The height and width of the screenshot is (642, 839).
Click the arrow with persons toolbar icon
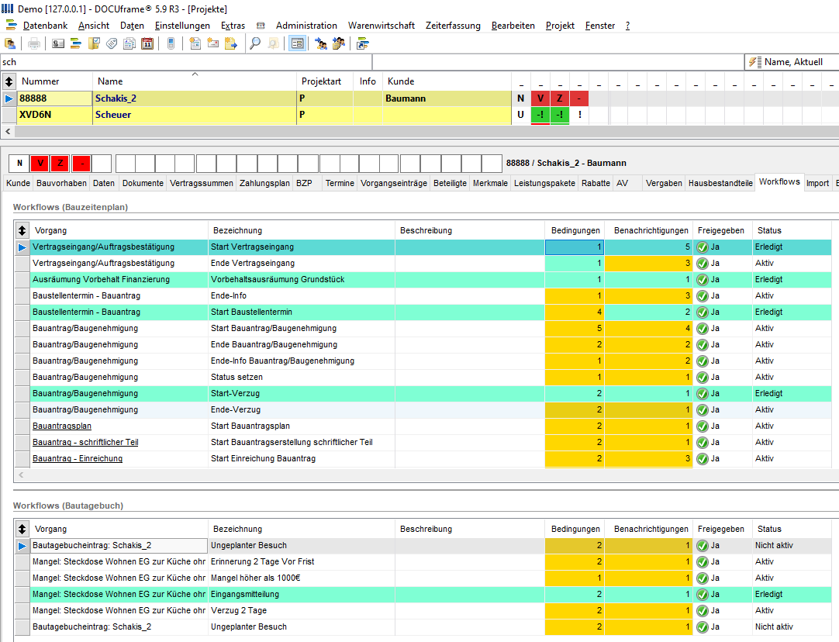tap(321, 44)
